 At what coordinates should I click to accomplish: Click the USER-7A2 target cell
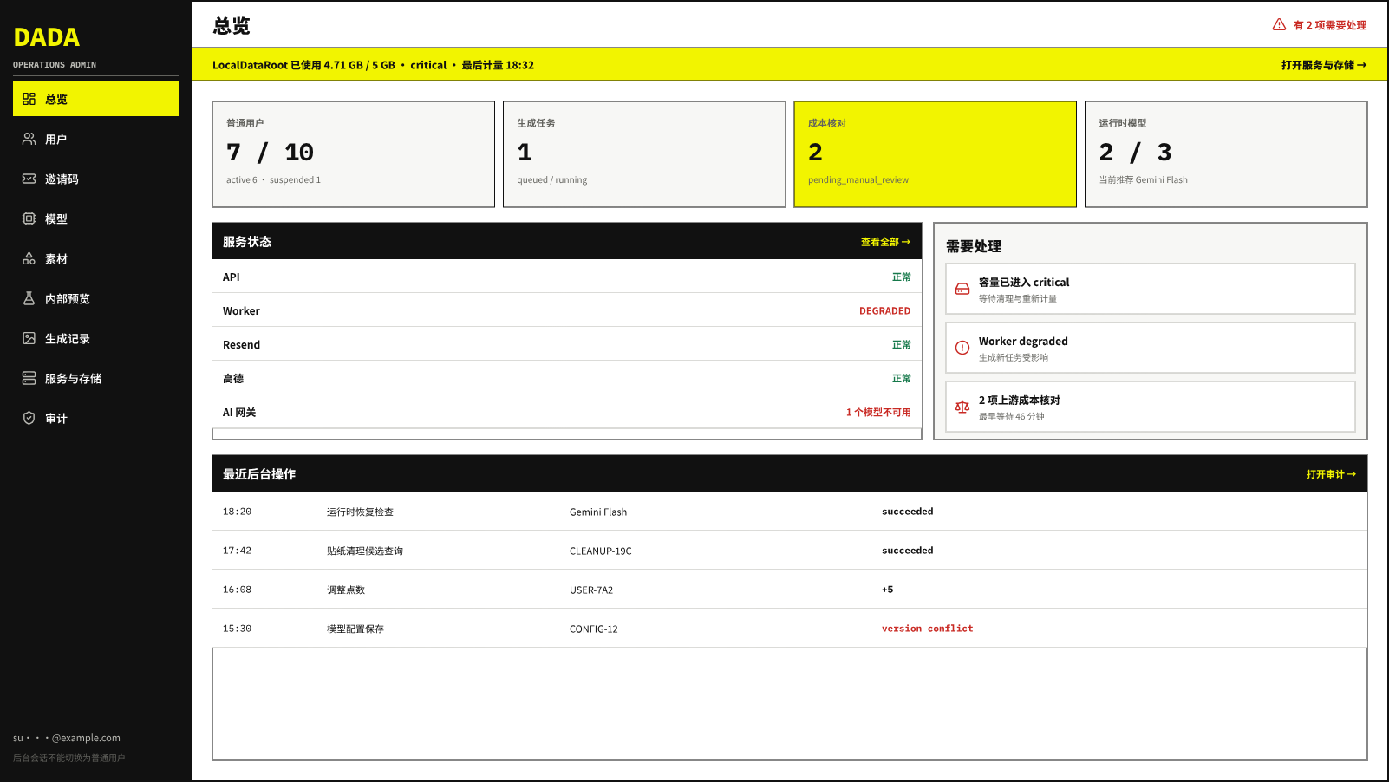pyautogui.click(x=591, y=590)
